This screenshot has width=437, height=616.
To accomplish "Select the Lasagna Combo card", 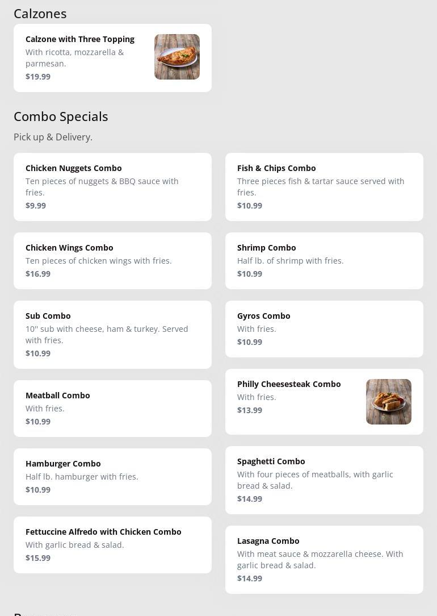I will [324, 560].
